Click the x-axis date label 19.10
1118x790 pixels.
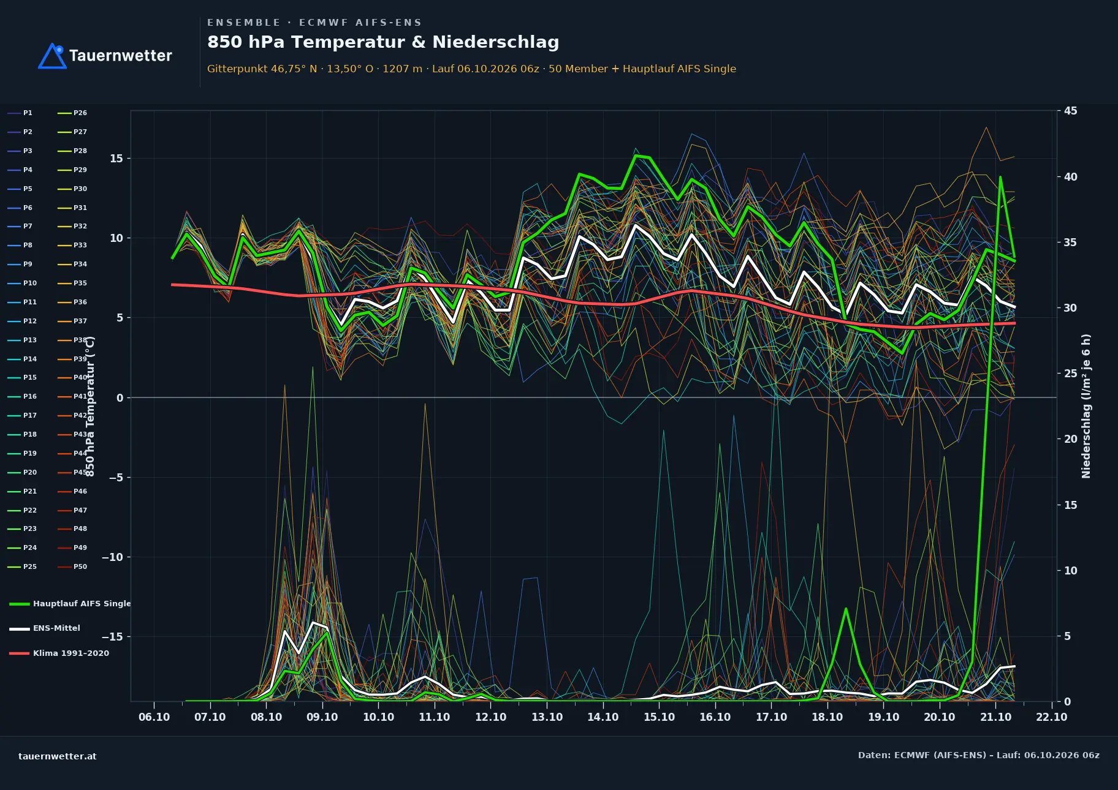(x=883, y=717)
